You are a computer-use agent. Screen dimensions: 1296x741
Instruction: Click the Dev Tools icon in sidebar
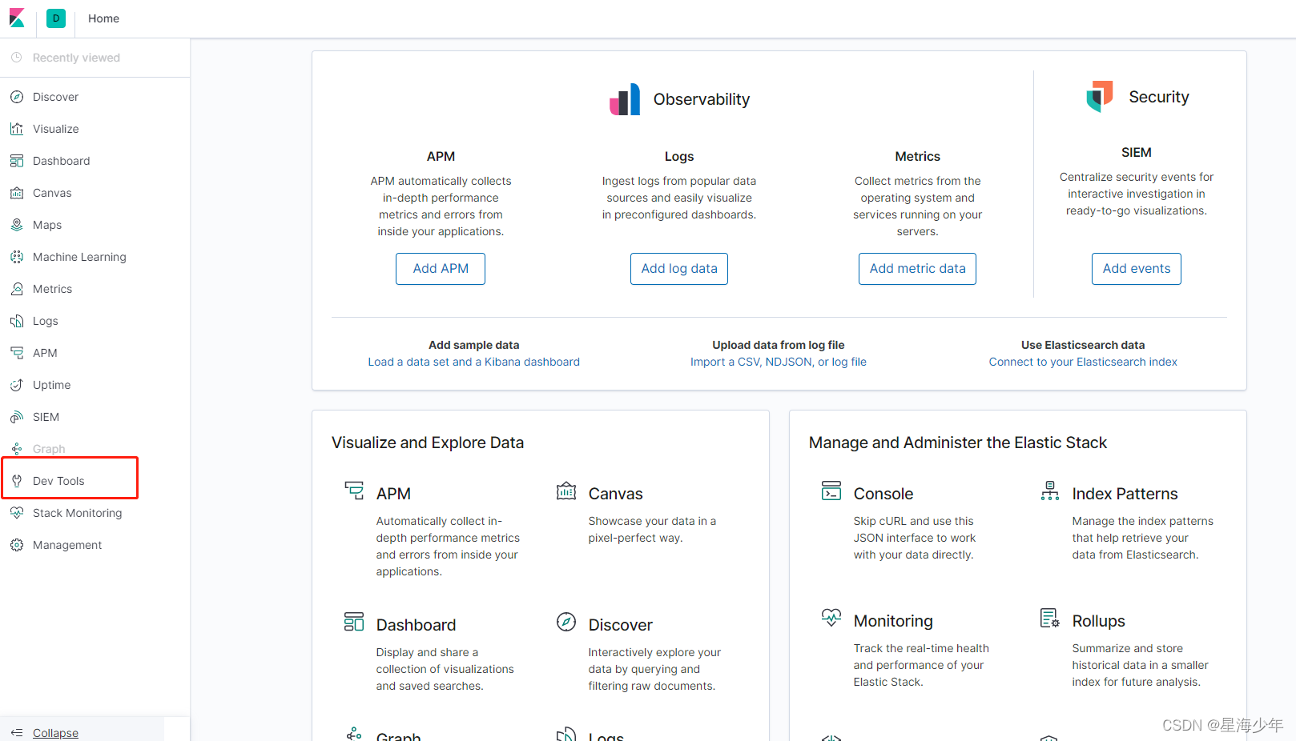click(17, 481)
